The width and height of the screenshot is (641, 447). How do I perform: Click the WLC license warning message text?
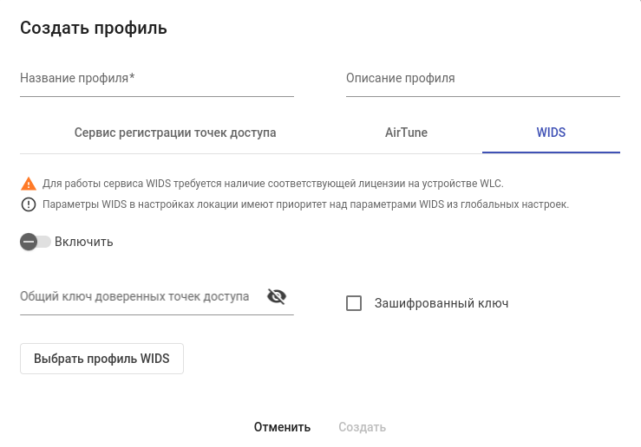coord(273,184)
